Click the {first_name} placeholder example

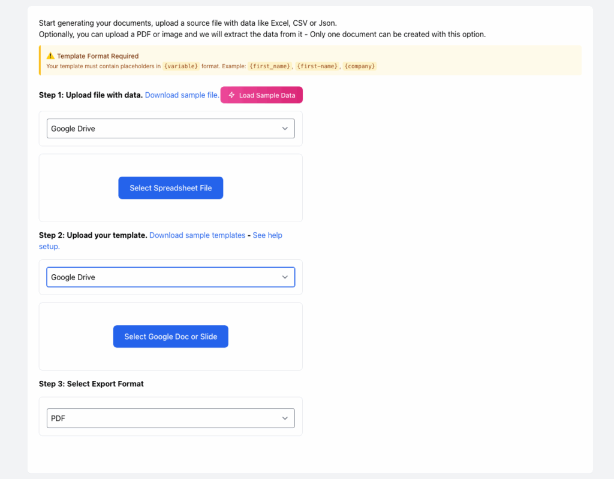(269, 66)
